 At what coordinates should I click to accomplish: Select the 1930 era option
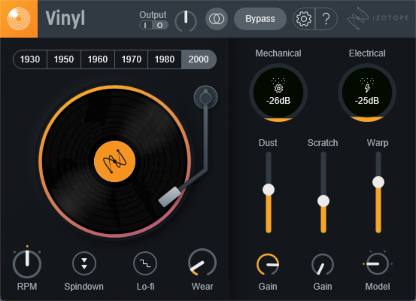coord(30,59)
